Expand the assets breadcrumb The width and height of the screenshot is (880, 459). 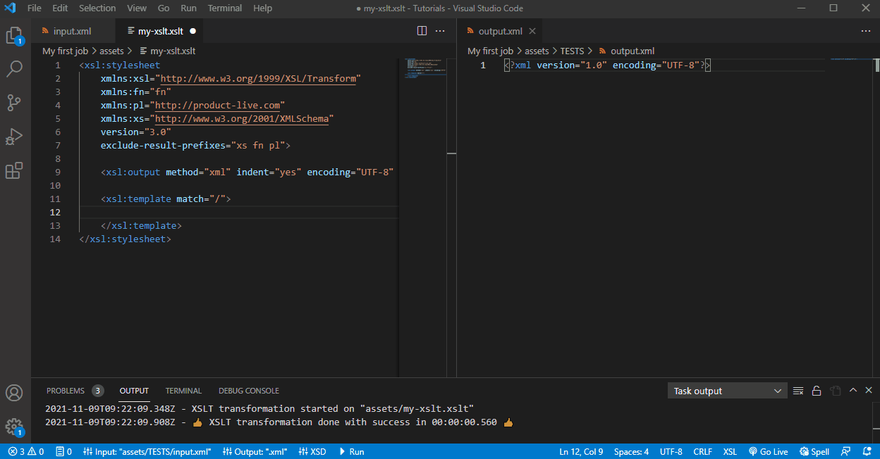pyautogui.click(x=114, y=51)
